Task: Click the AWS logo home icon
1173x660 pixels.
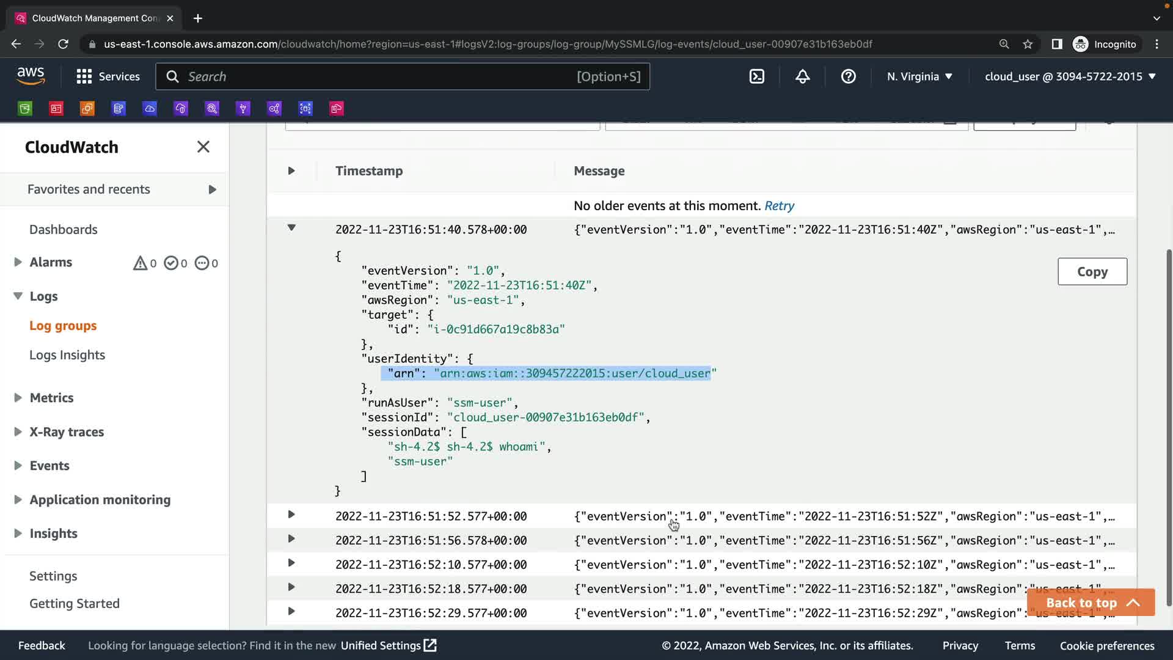Action: (x=31, y=76)
